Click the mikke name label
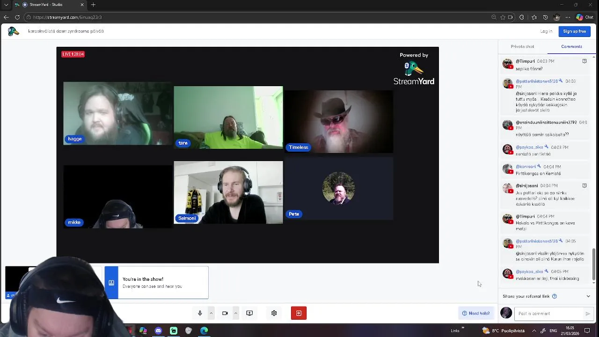The width and height of the screenshot is (599, 337). (x=74, y=222)
